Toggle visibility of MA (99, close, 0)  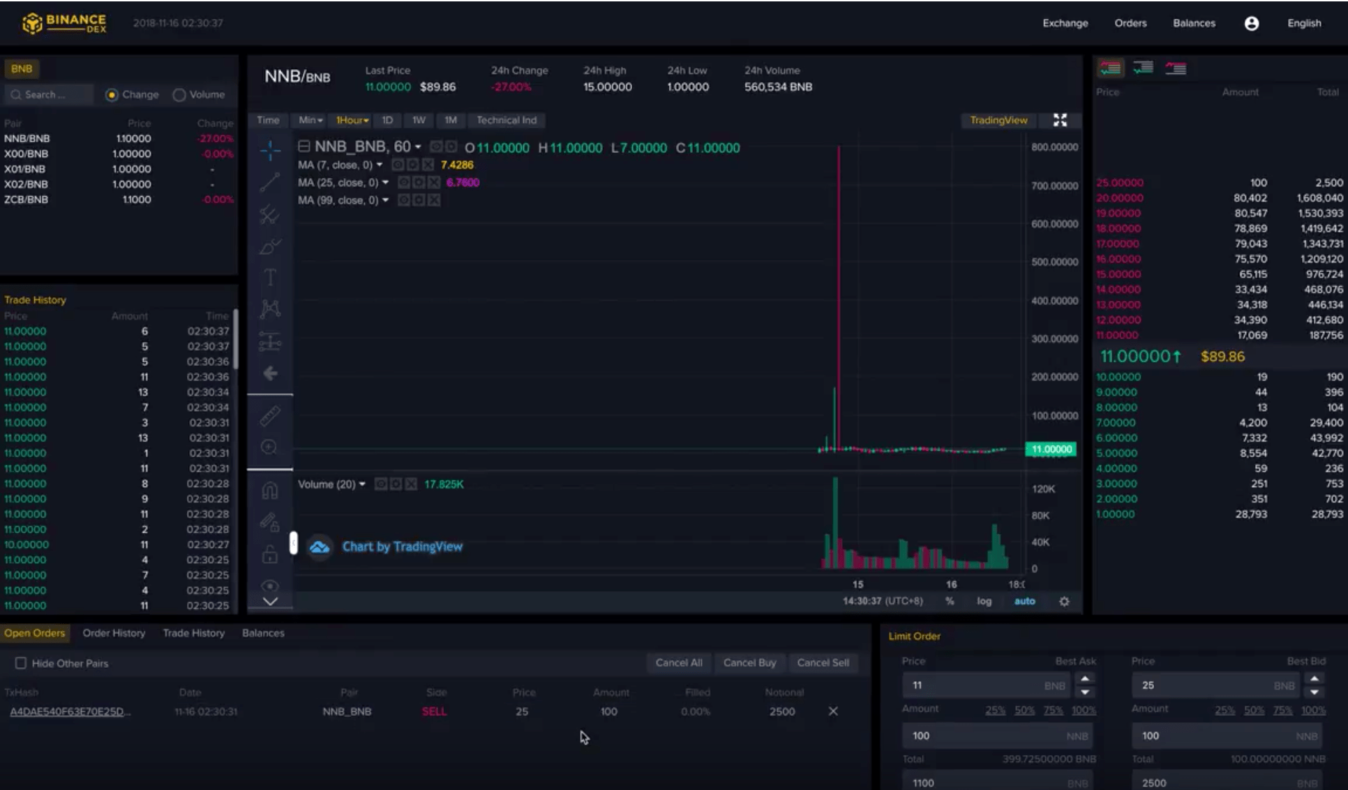403,200
